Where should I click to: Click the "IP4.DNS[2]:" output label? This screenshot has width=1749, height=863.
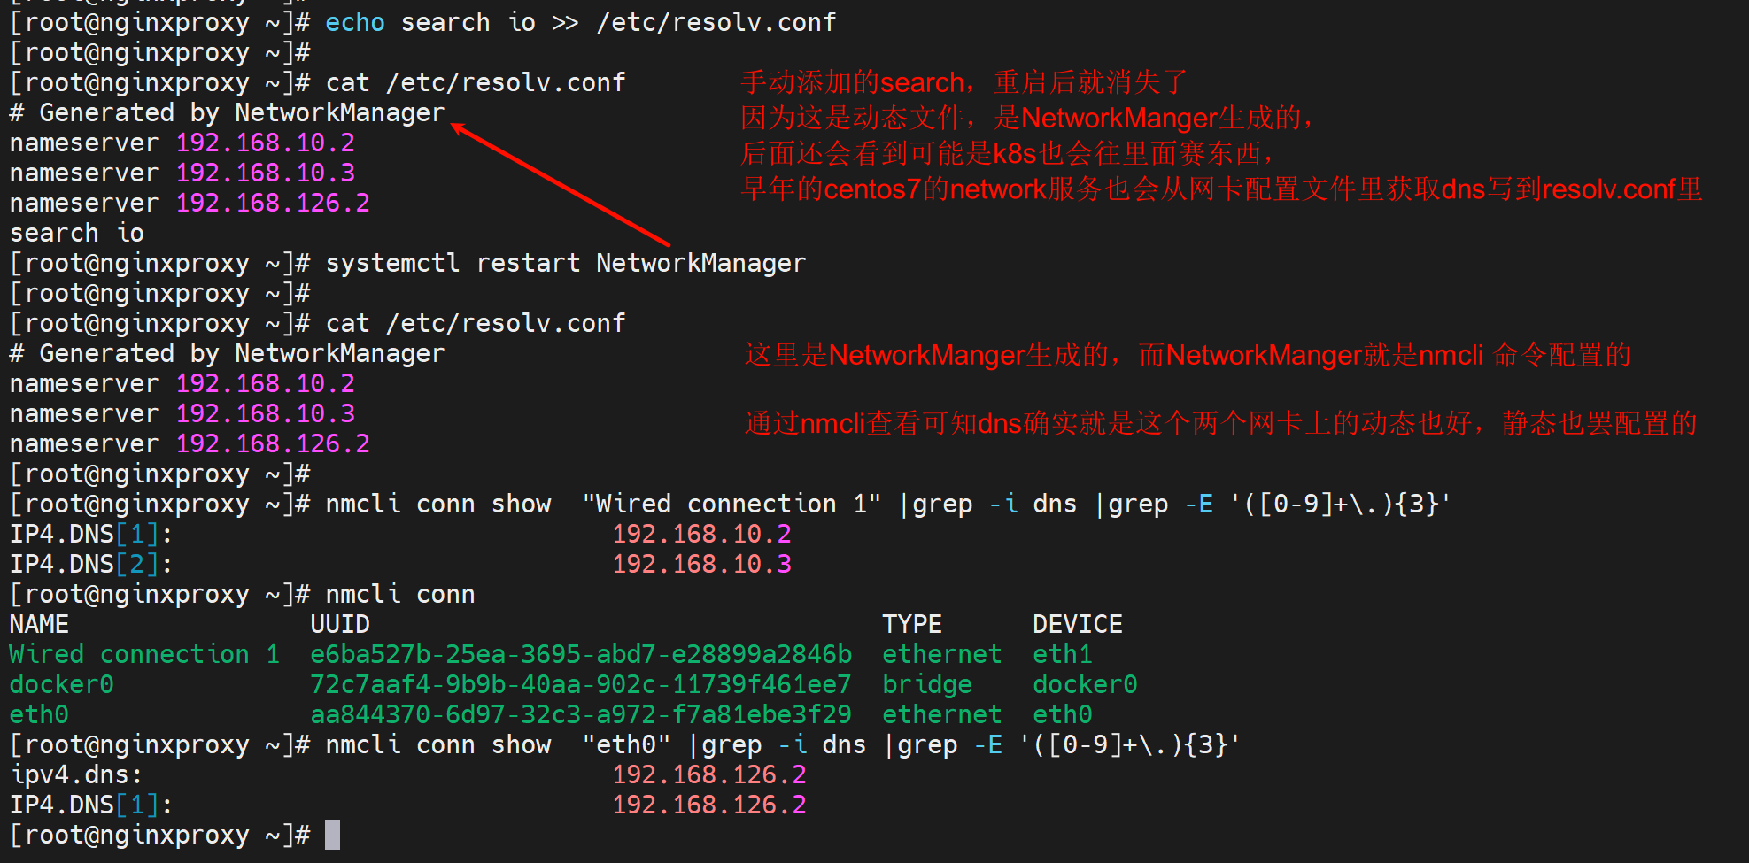[90, 565]
